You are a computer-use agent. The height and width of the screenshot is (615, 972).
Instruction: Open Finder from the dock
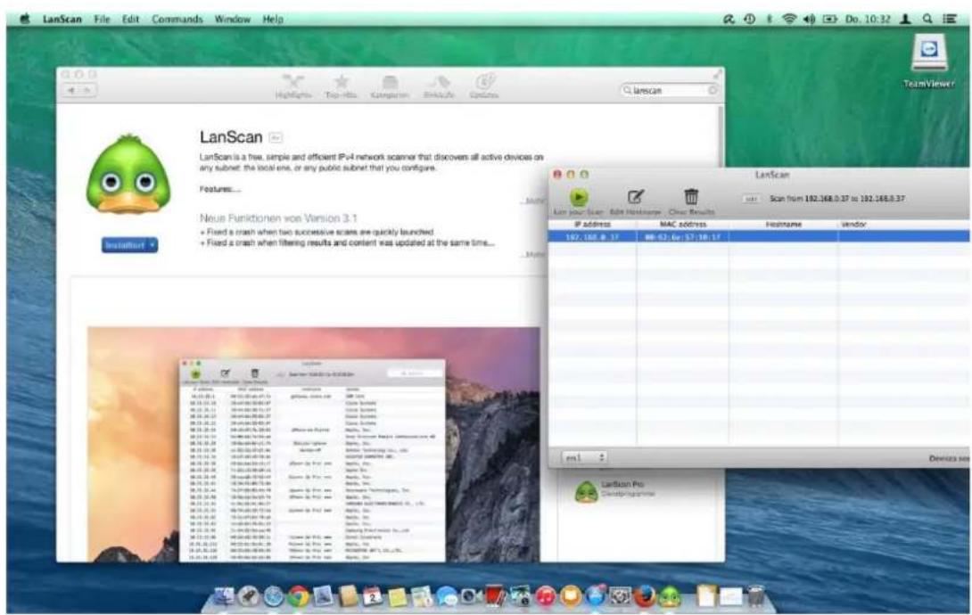pyautogui.click(x=224, y=595)
